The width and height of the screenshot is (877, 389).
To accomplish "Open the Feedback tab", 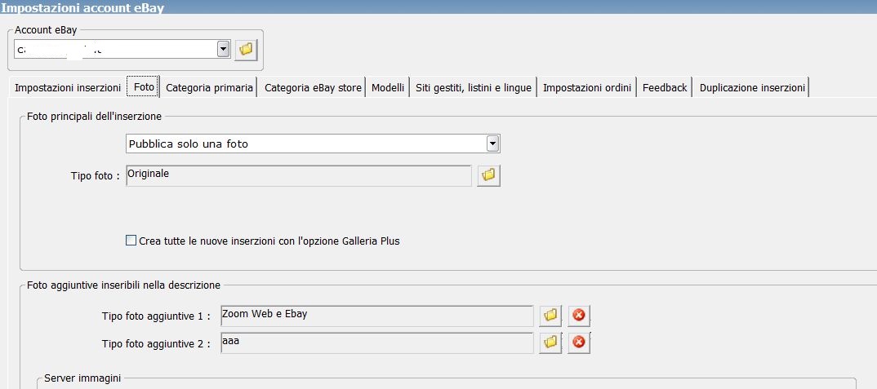I will 665,87.
